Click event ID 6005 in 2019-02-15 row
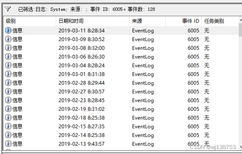 tap(193, 126)
